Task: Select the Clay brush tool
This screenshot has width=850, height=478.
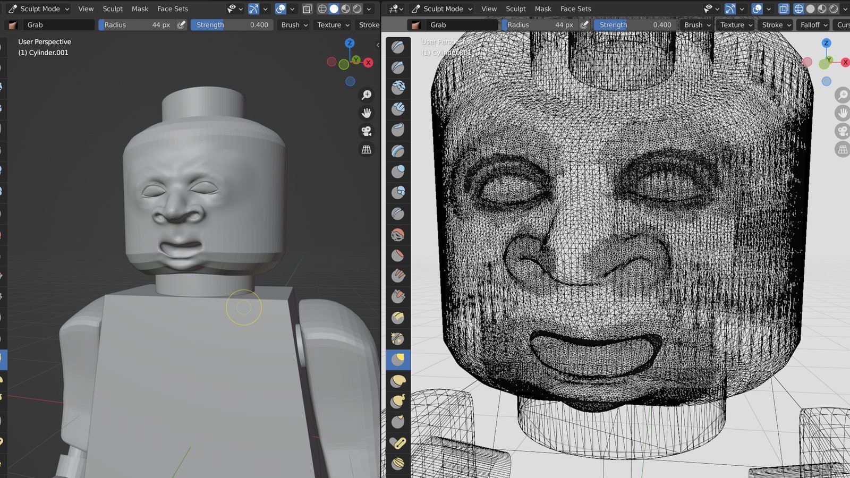Action: pyautogui.click(x=398, y=89)
